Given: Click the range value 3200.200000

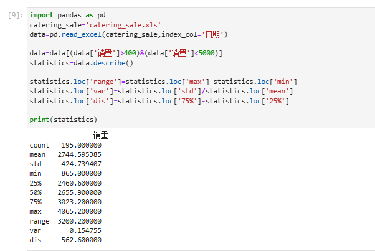Looking at the screenshot, I should click(79, 221).
